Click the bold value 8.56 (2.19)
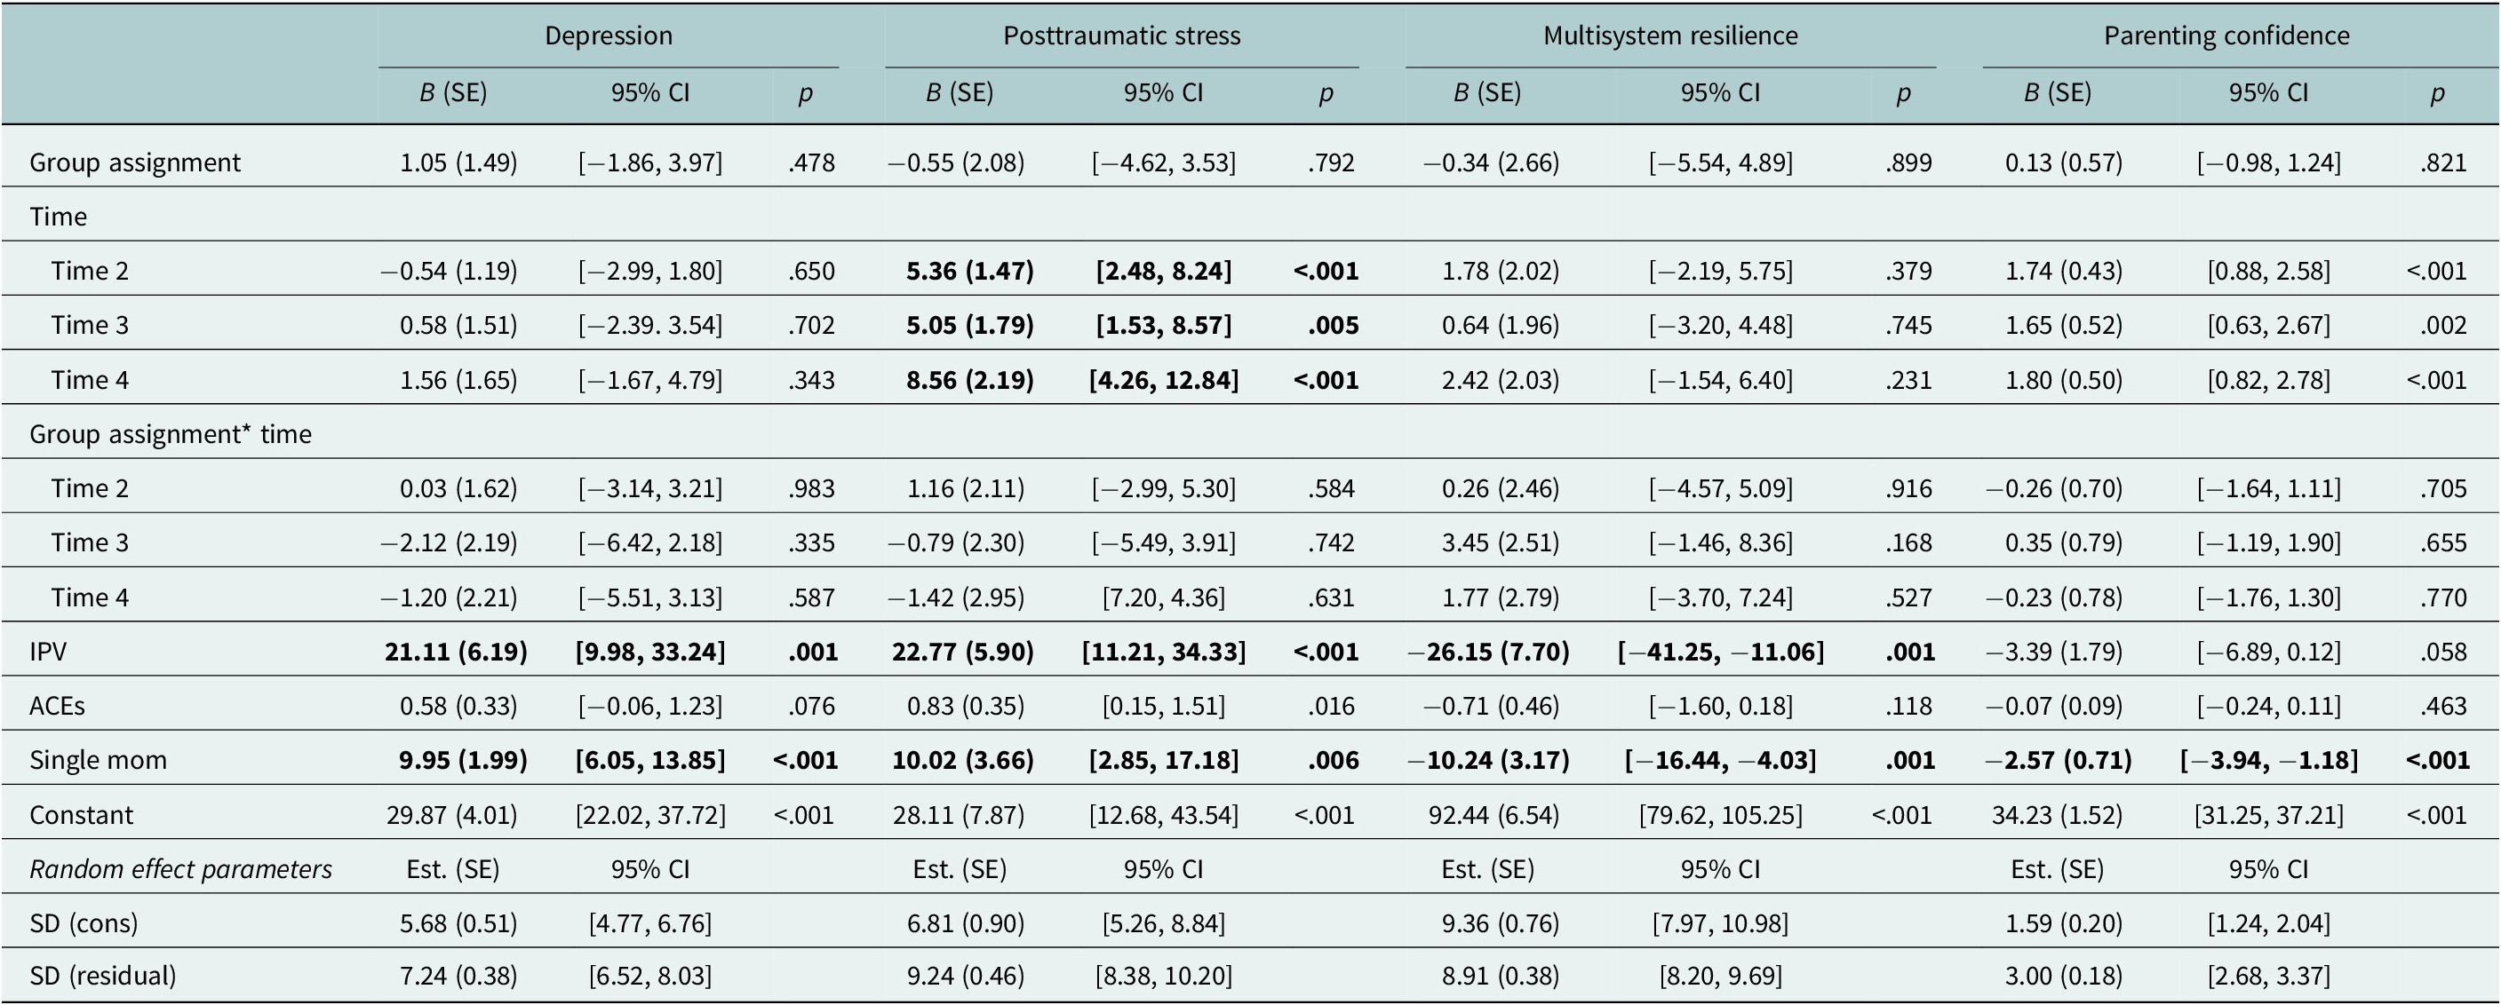2501x1005 pixels. (x=970, y=379)
